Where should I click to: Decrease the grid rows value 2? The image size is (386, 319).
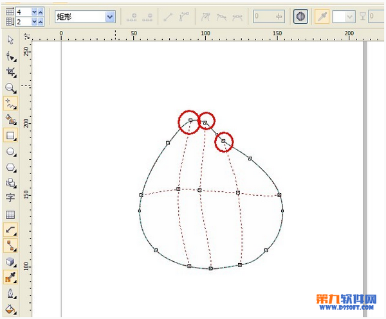point(34,22)
